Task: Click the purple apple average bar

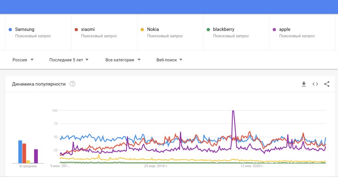Action: coord(36,156)
